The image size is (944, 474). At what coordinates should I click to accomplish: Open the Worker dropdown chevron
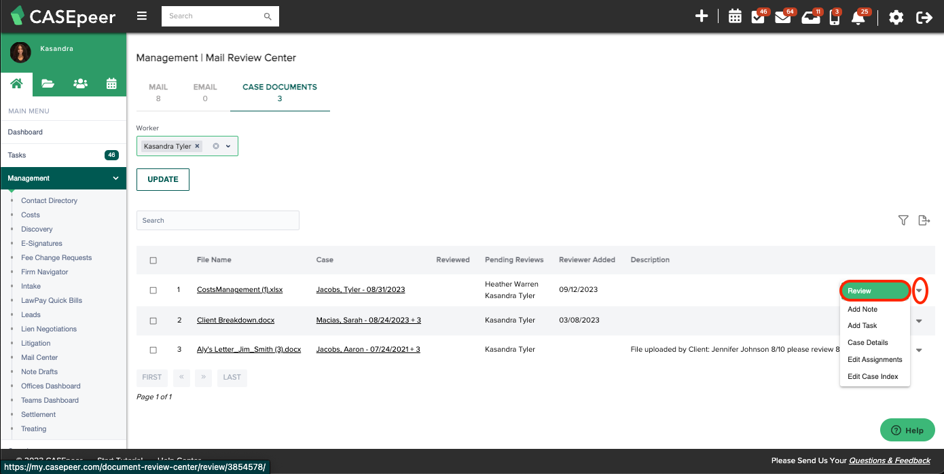(228, 146)
